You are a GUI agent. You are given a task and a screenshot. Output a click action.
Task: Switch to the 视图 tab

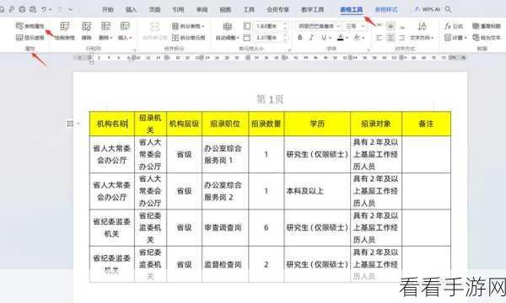pyautogui.click(x=225, y=9)
